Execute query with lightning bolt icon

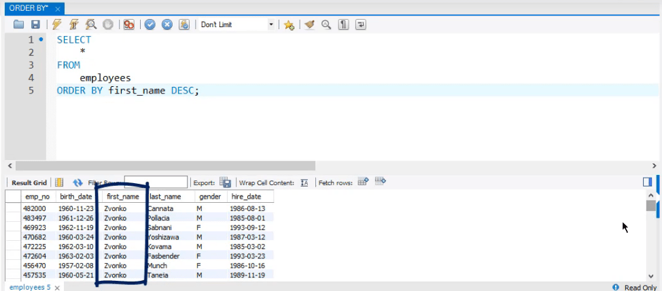(57, 24)
